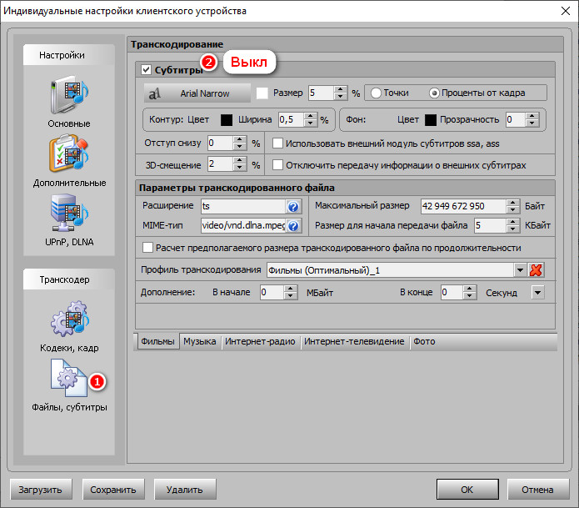Image resolution: width=579 pixels, height=508 pixels.
Task: Select the Точки radio button
Action: (x=377, y=93)
